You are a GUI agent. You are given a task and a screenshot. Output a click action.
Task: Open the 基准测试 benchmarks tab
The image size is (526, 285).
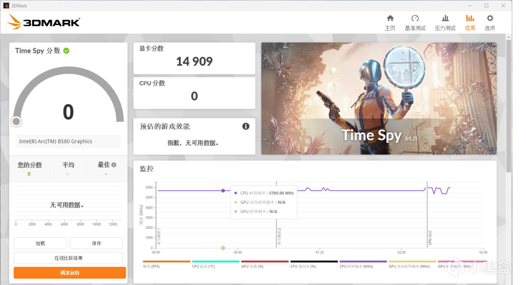[415, 23]
